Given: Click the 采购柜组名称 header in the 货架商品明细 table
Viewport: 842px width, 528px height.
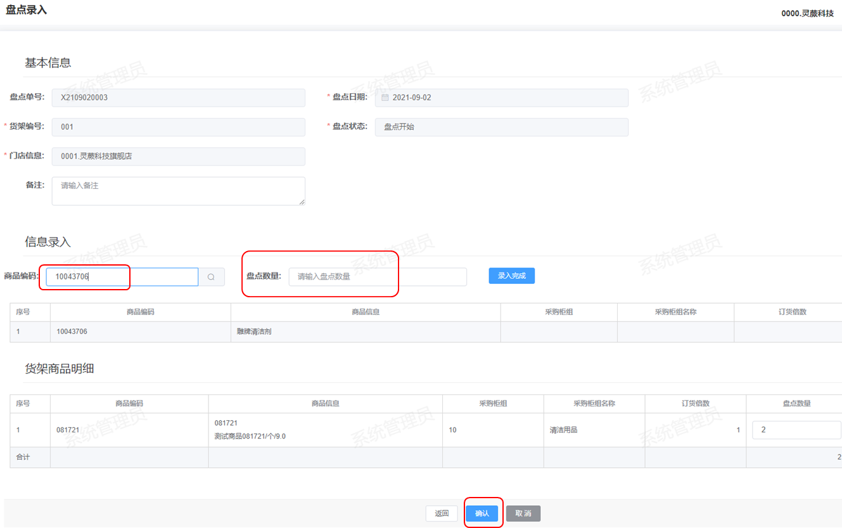Looking at the screenshot, I should 594,404.
